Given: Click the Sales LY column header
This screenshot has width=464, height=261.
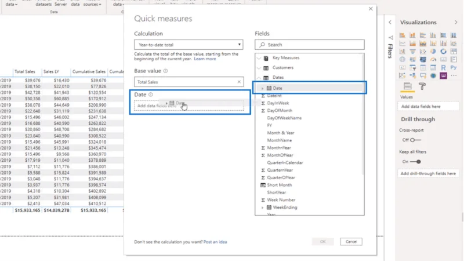Looking at the screenshot, I should pyautogui.click(x=51, y=71).
